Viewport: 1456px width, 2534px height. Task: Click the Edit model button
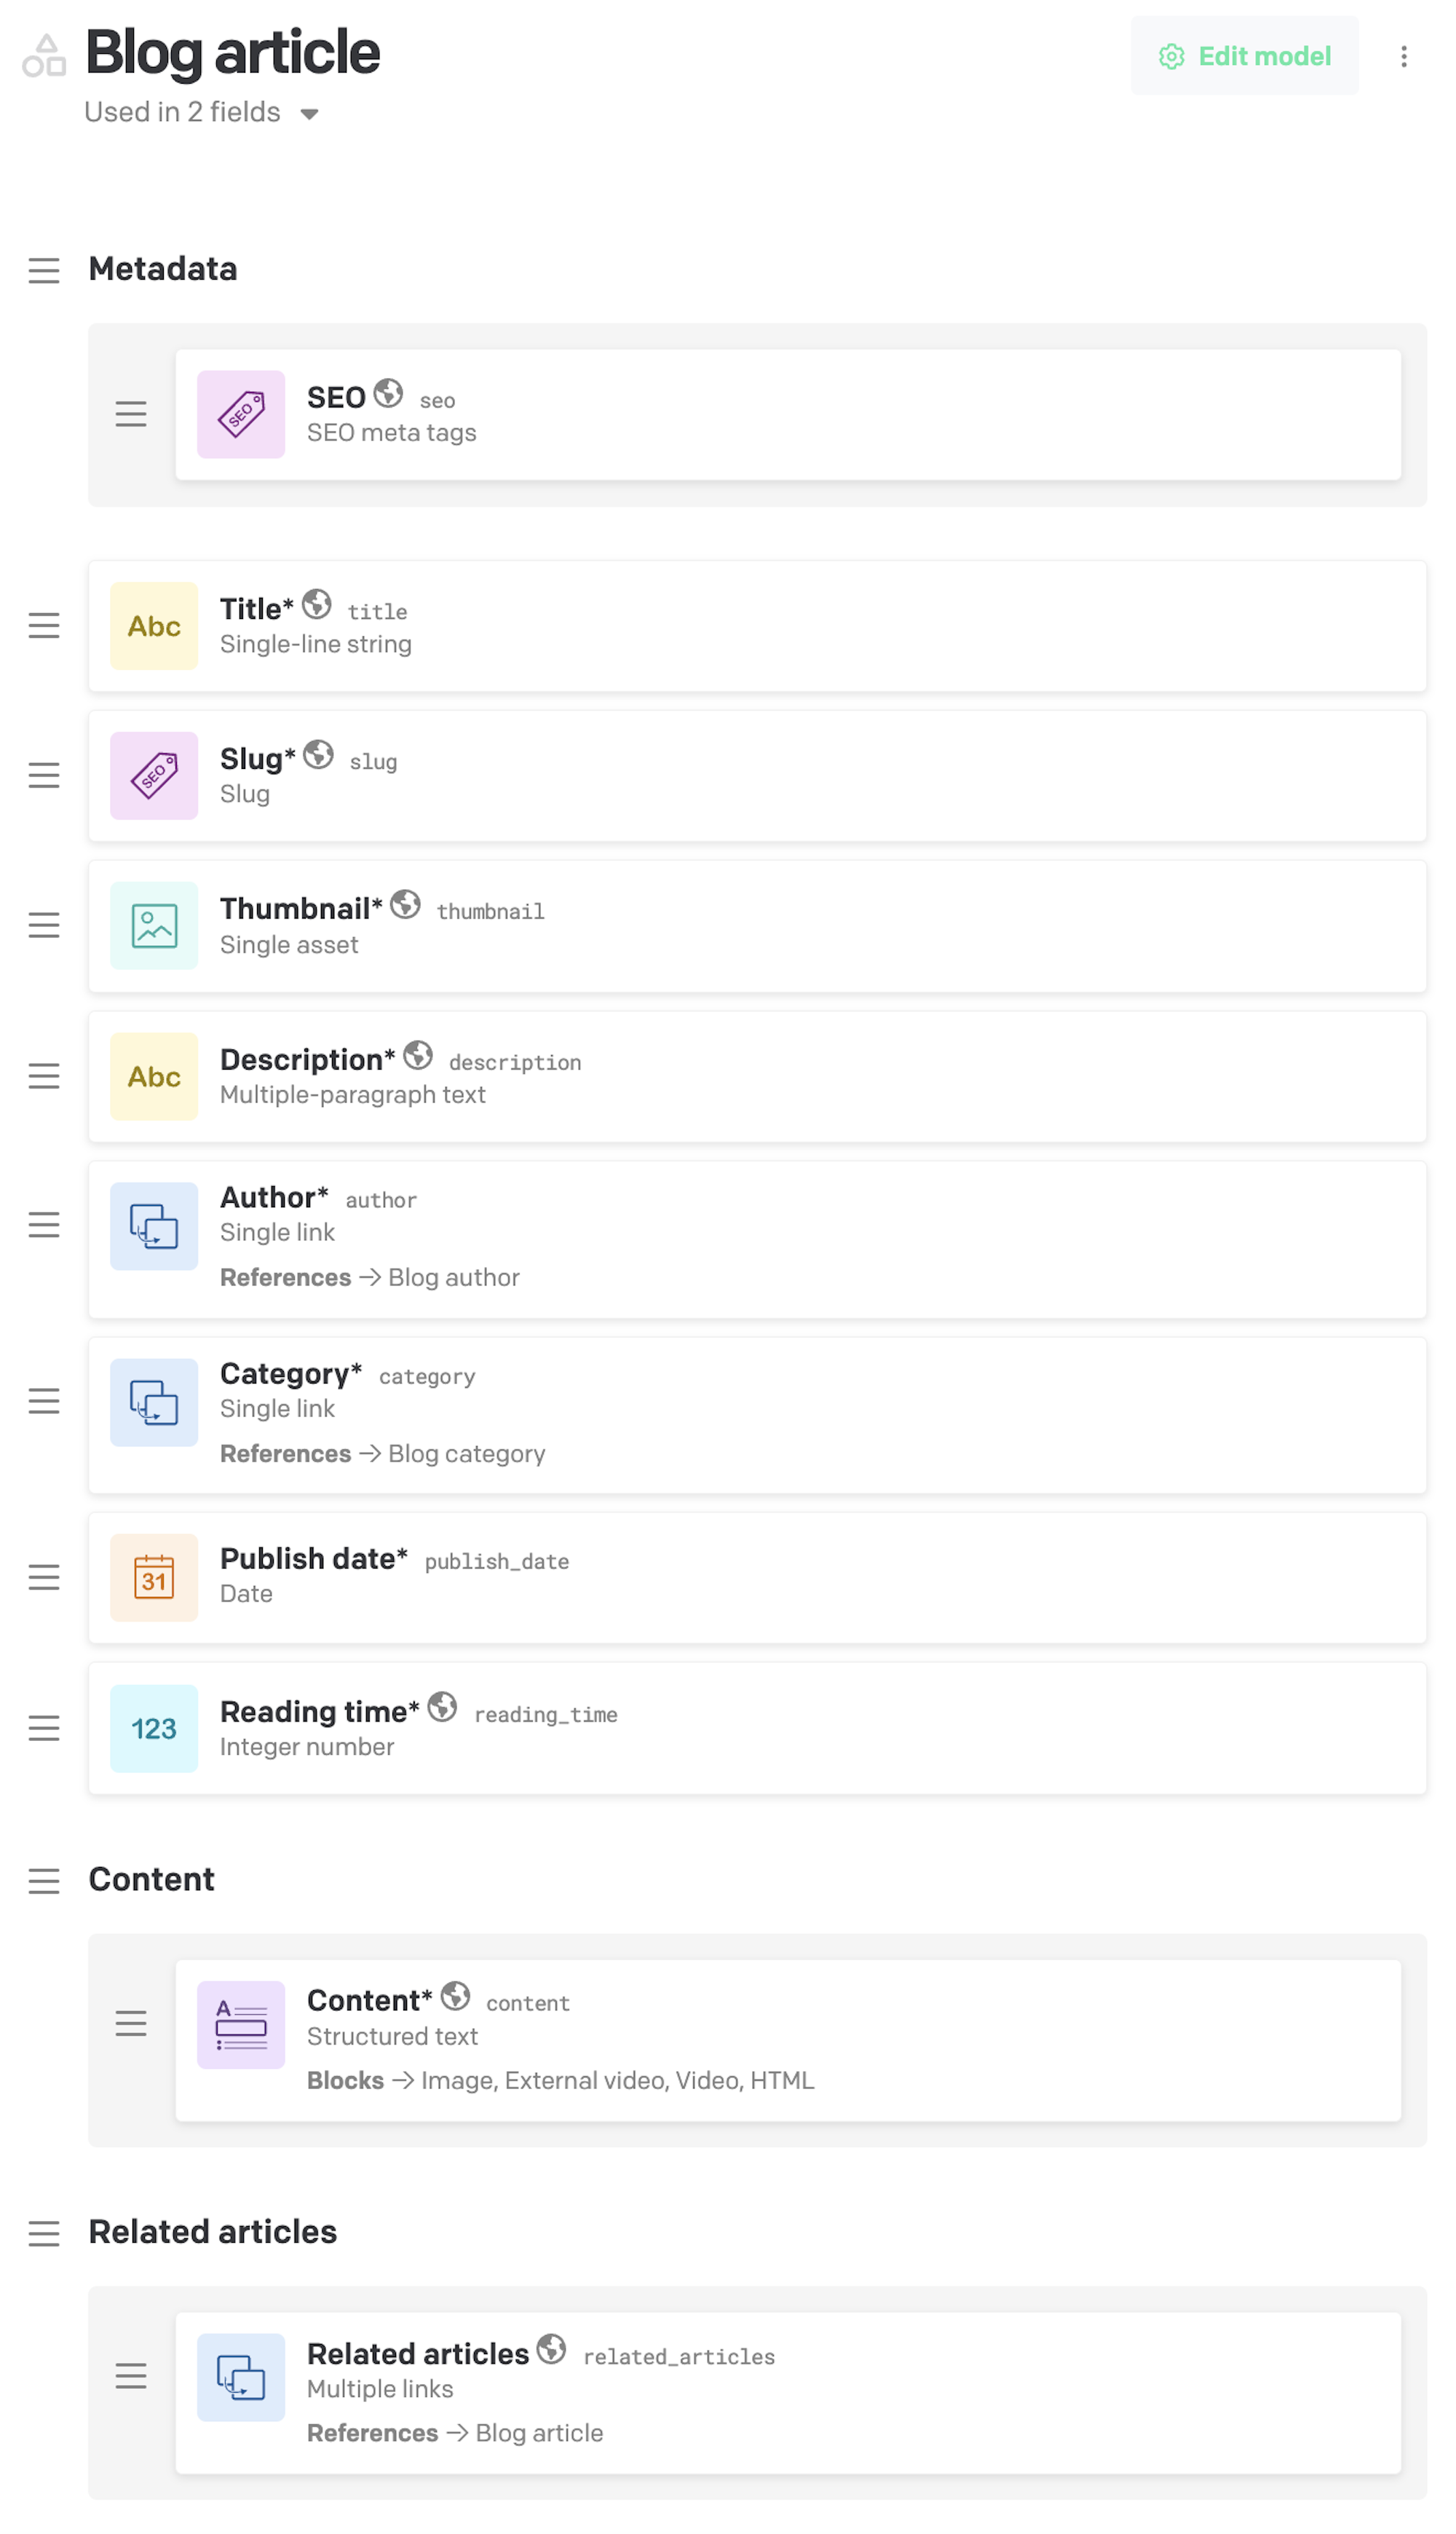click(1244, 56)
